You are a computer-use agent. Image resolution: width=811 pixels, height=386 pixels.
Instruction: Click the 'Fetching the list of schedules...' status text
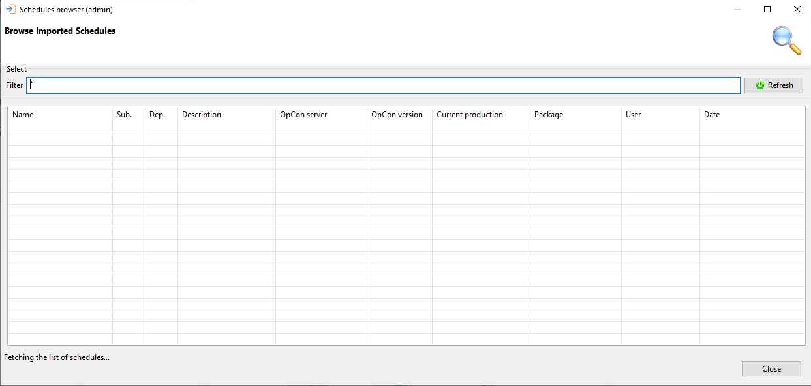pyautogui.click(x=57, y=357)
